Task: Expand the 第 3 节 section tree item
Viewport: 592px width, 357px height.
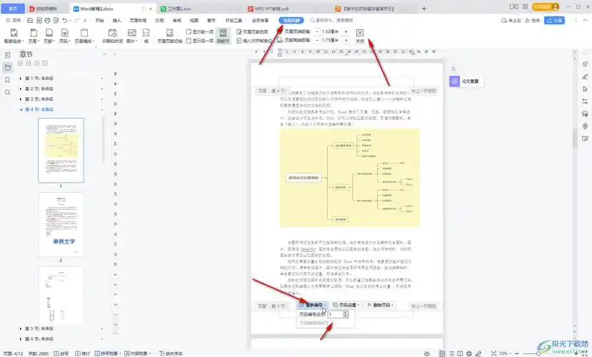Action: point(21,99)
